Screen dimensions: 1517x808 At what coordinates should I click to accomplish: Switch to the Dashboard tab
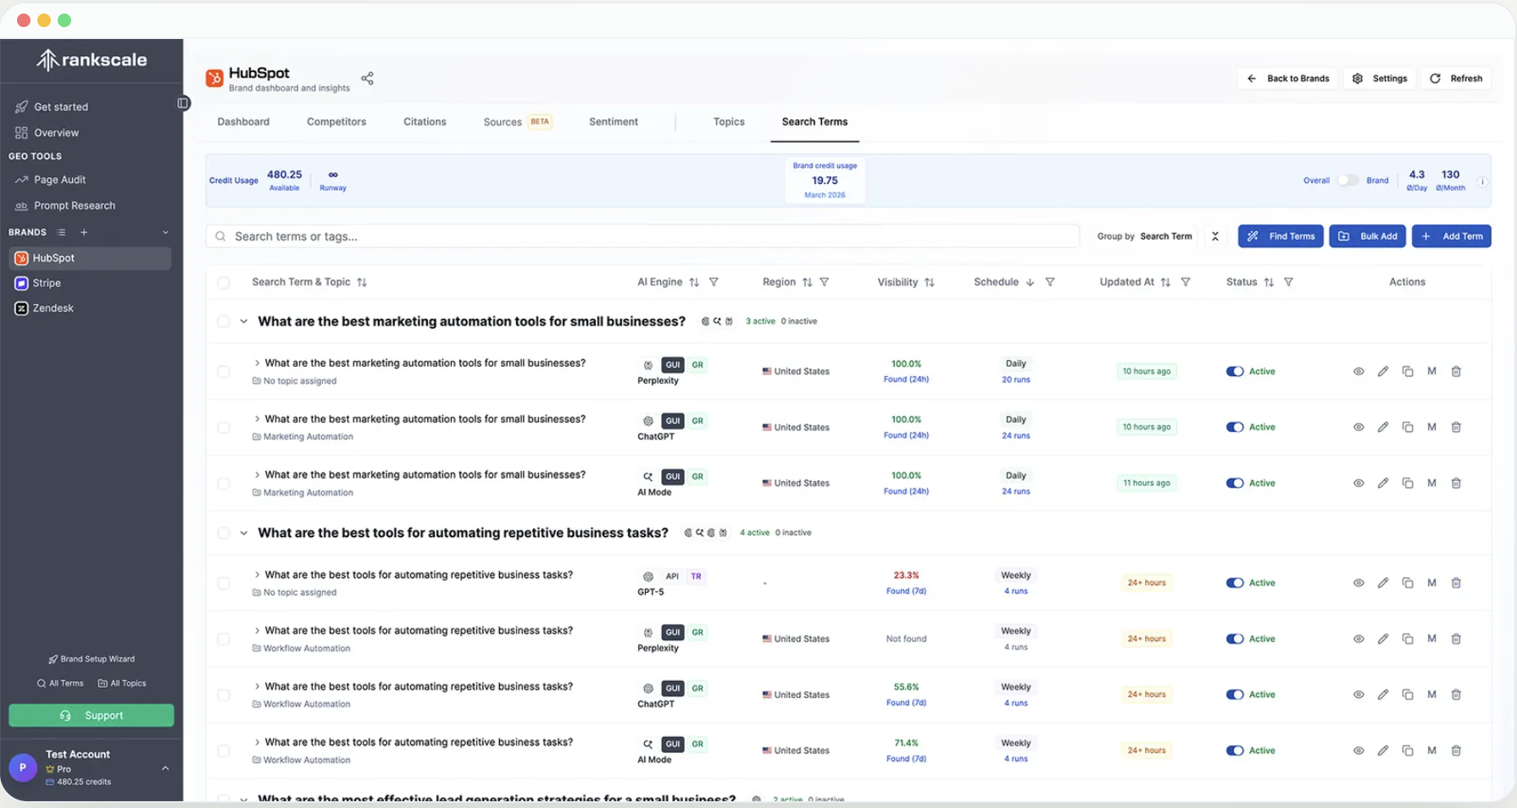pos(243,122)
